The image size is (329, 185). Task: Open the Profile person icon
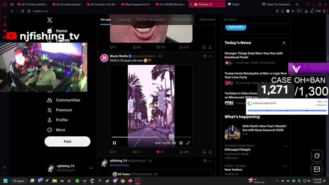pyautogui.click(x=50, y=120)
